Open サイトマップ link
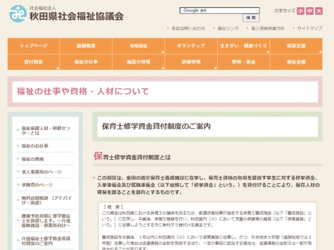Viewport: 334px width, 250px height. (310, 28)
